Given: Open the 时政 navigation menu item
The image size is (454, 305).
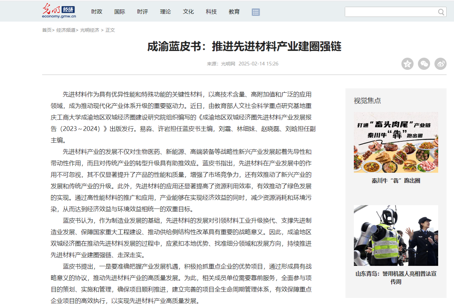Looking at the screenshot, I should coord(96,12).
